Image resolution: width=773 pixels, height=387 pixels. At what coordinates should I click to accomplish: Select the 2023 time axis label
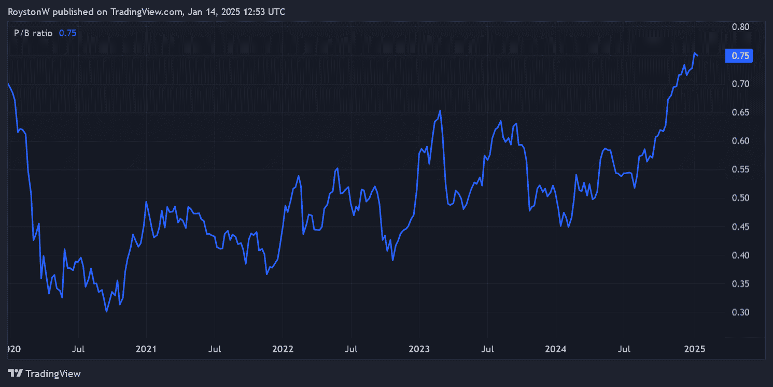click(419, 349)
